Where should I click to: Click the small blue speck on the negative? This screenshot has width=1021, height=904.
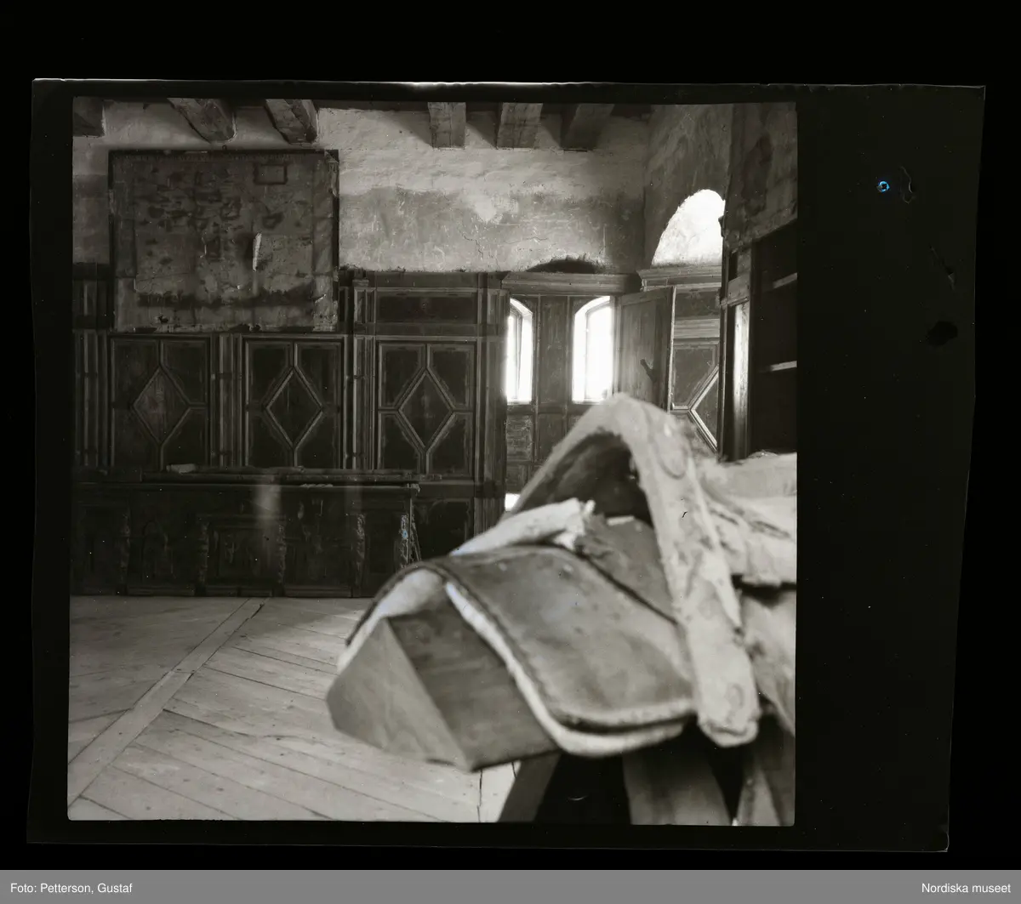(883, 186)
